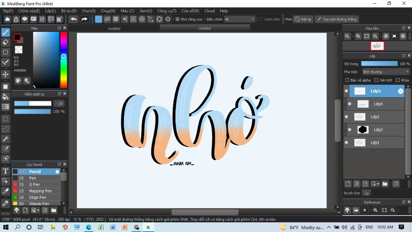Screen dimensions: 412x232
Task: Undock the Kiểm soát cọ panel
Action: click(x=60, y=93)
